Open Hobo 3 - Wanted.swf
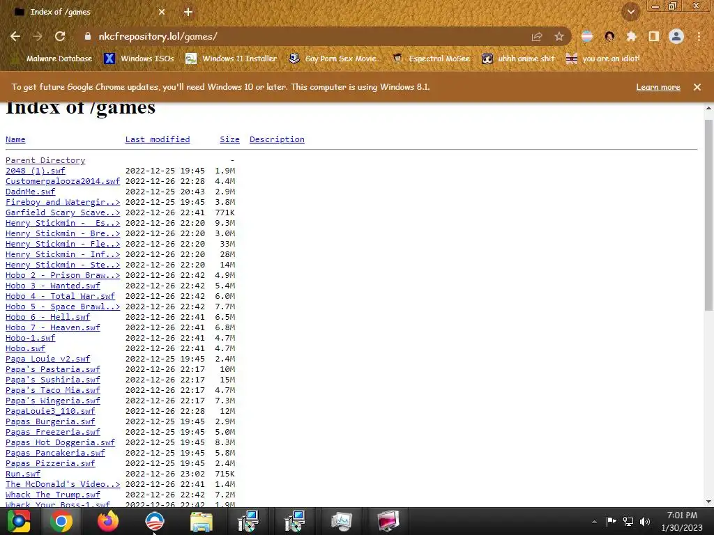 tap(53, 286)
